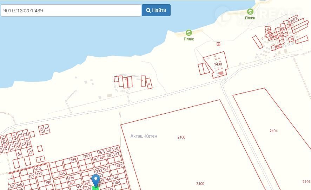311x190 pixels.
Task: Select parcel 359
Action: [31, 176]
